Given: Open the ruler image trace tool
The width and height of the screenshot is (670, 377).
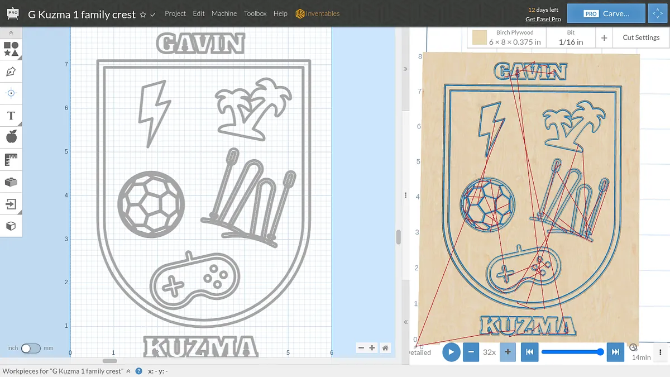Looking at the screenshot, I should click(11, 160).
